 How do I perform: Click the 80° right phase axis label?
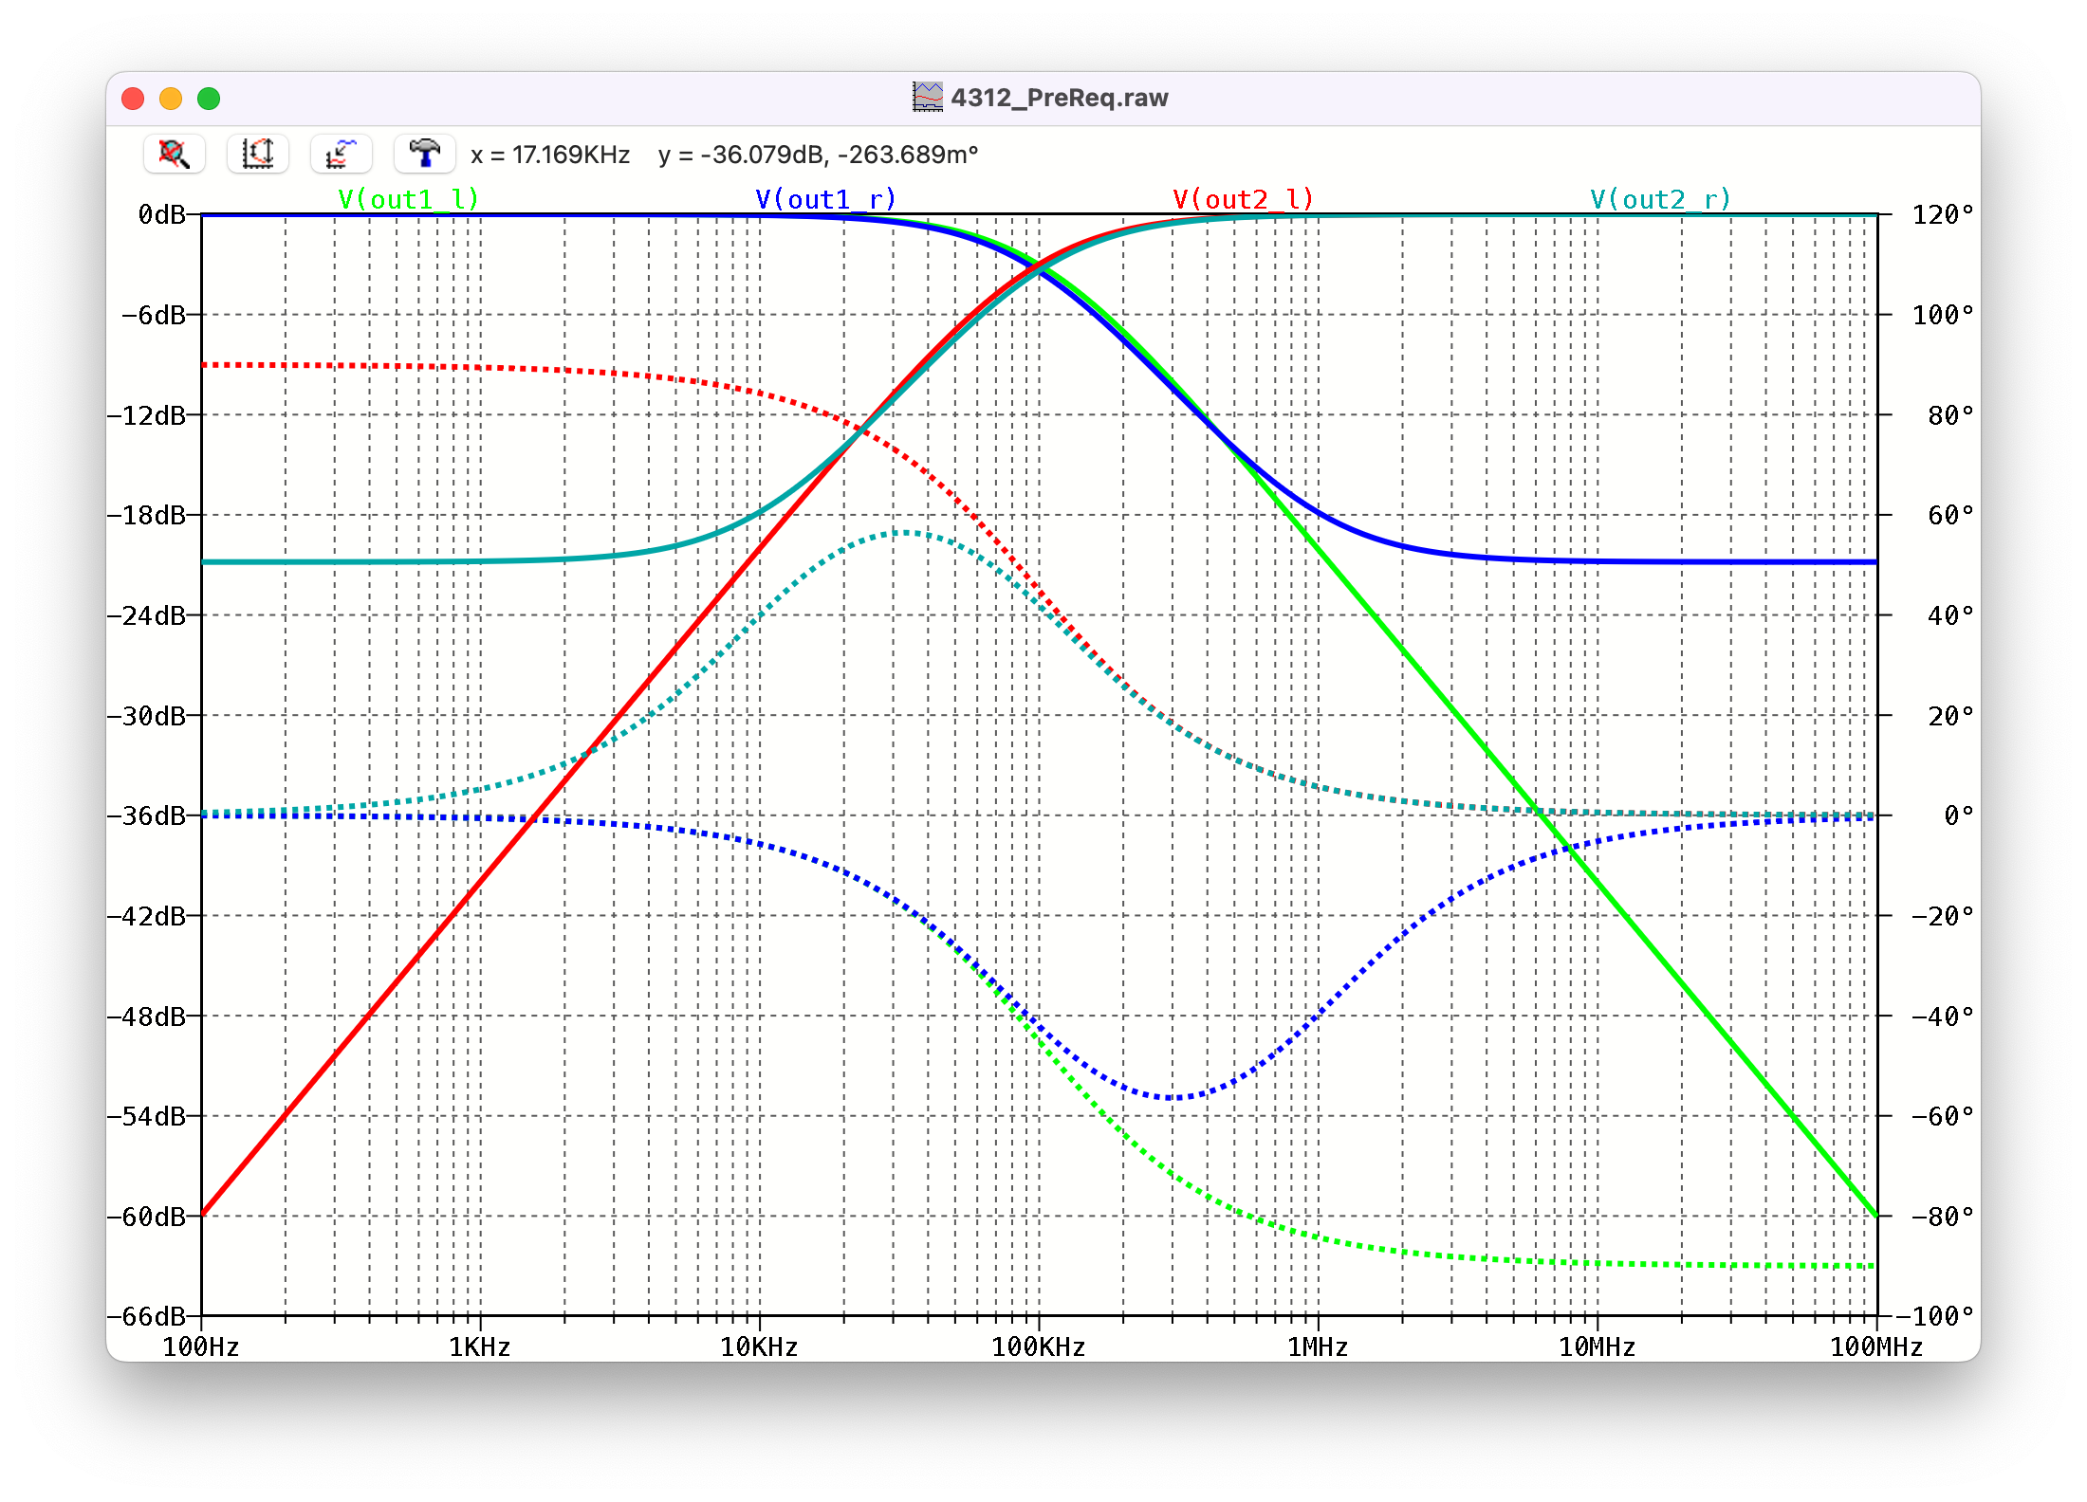[x=1950, y=415]
